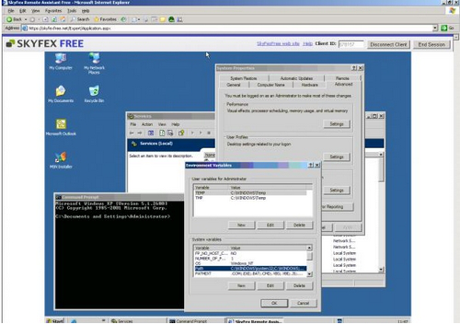This screenshot has width=460, height=336.
Task: Click Services toolbar help icon
Action: coord(181,133)
